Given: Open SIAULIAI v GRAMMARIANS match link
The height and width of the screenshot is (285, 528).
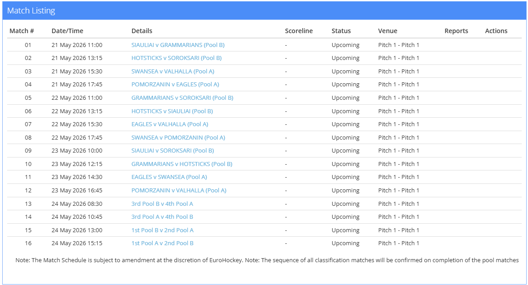Looking at the screenshot, I should [x=178, y=45].
